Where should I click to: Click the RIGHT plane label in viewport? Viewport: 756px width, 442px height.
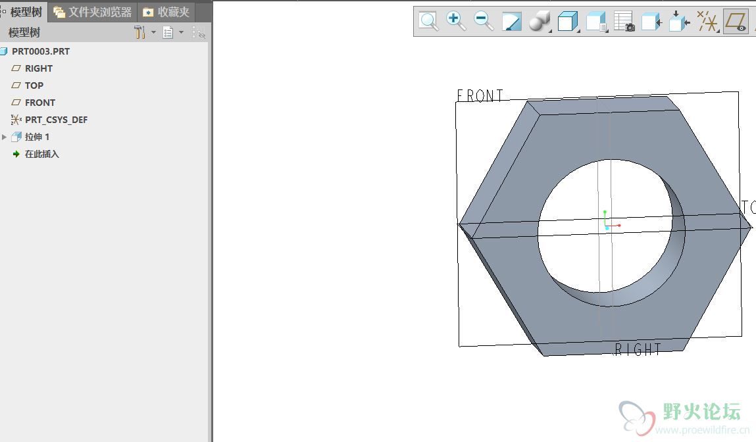638,349
